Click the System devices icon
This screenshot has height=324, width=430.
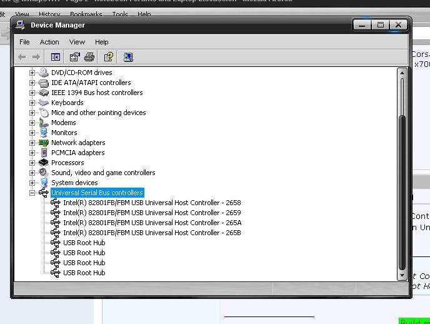[x=44, y=183]
